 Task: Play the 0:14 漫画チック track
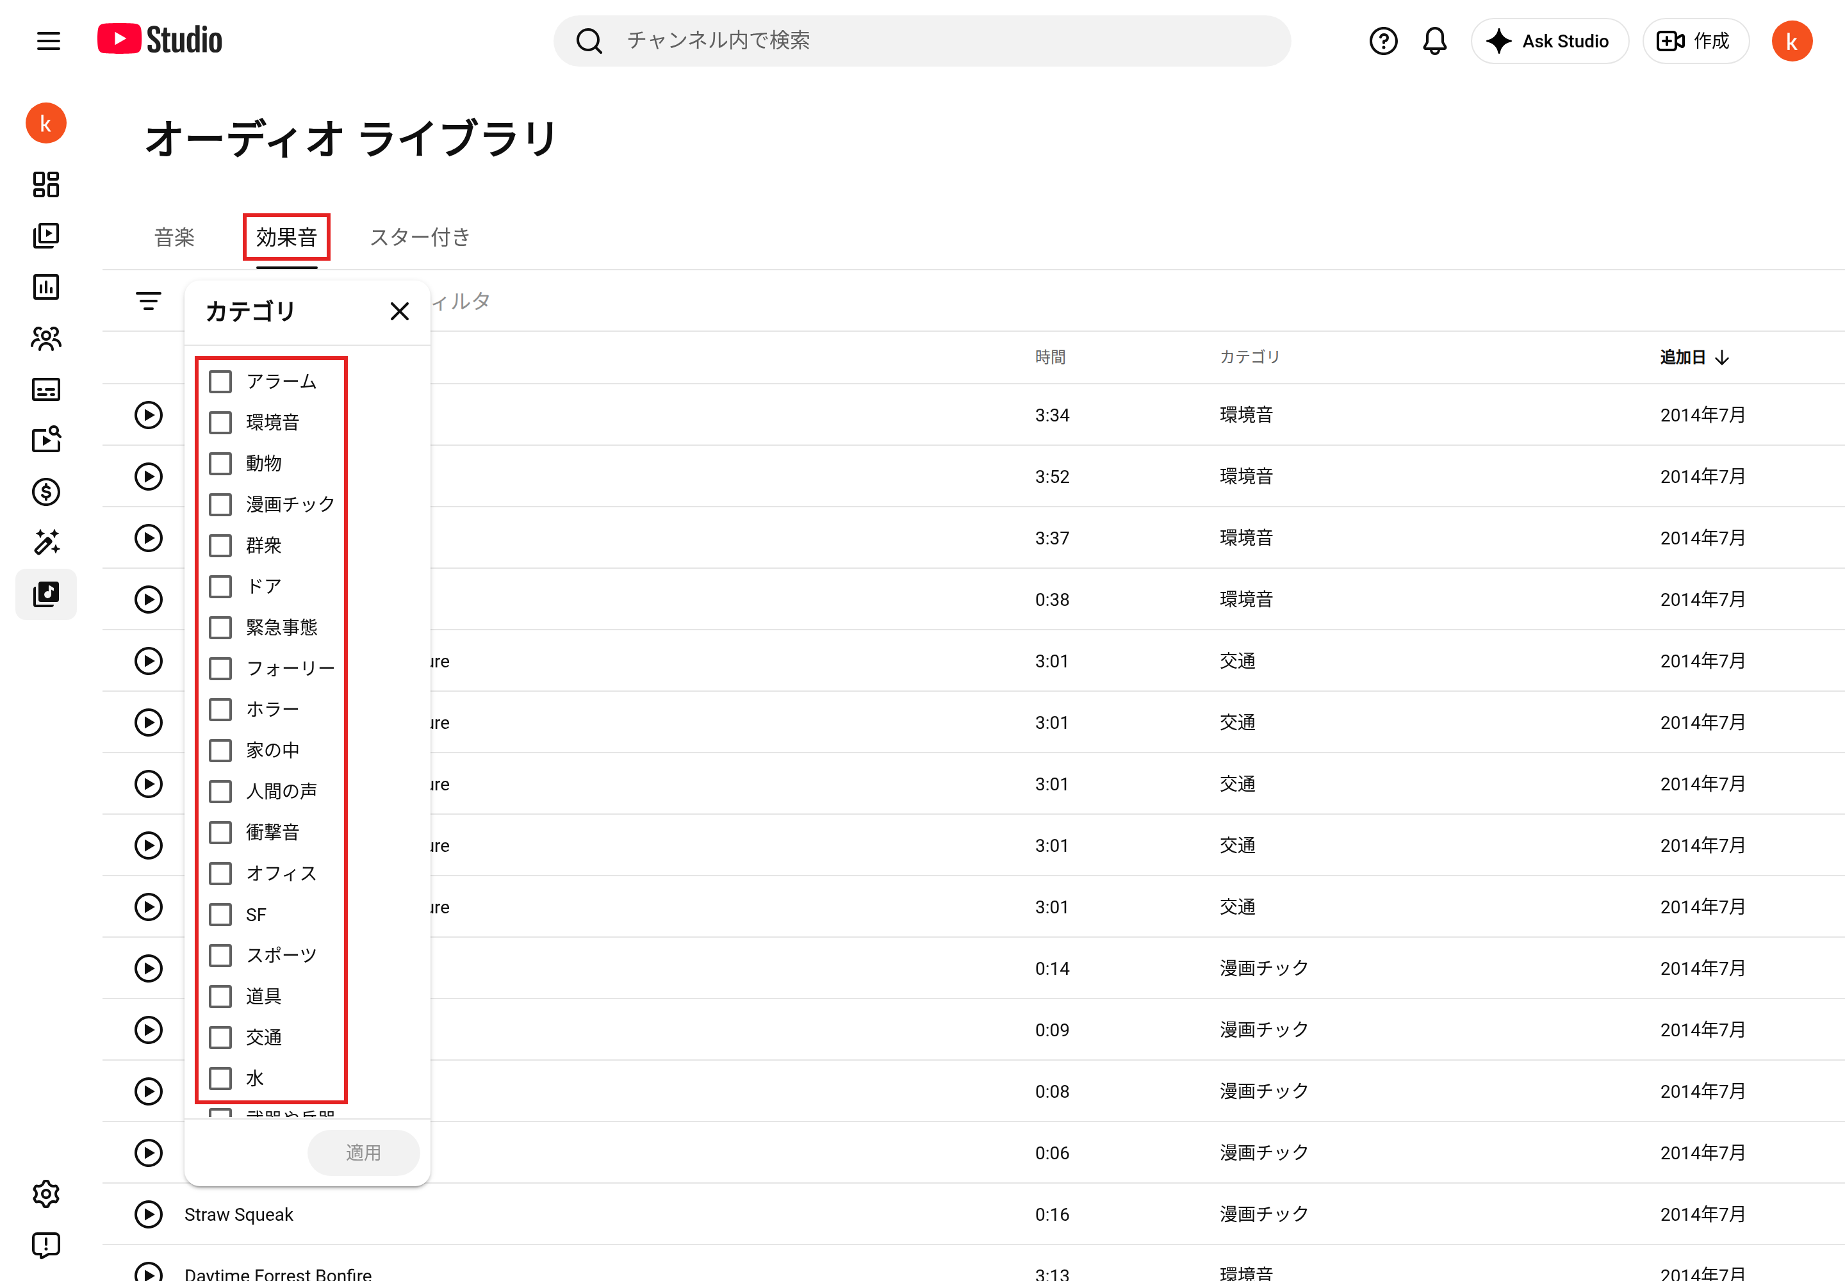click(149, 969)
